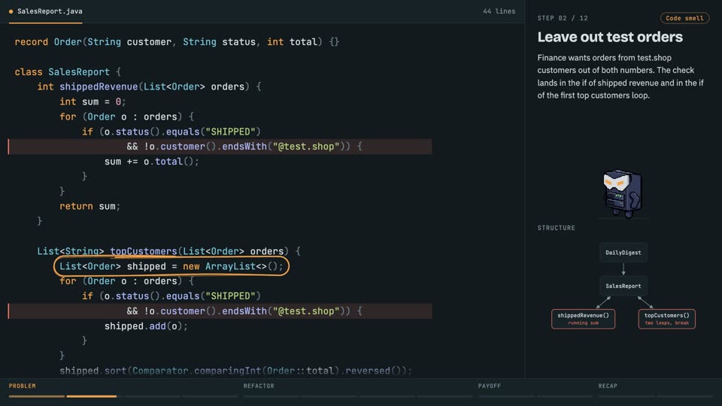Click the 'class SalesReport {' line

[x=68, y=72]
